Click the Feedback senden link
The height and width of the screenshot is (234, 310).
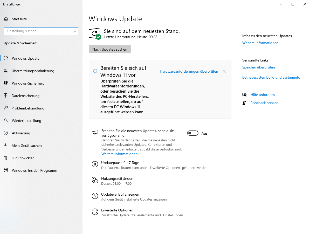tap(264, 103)
